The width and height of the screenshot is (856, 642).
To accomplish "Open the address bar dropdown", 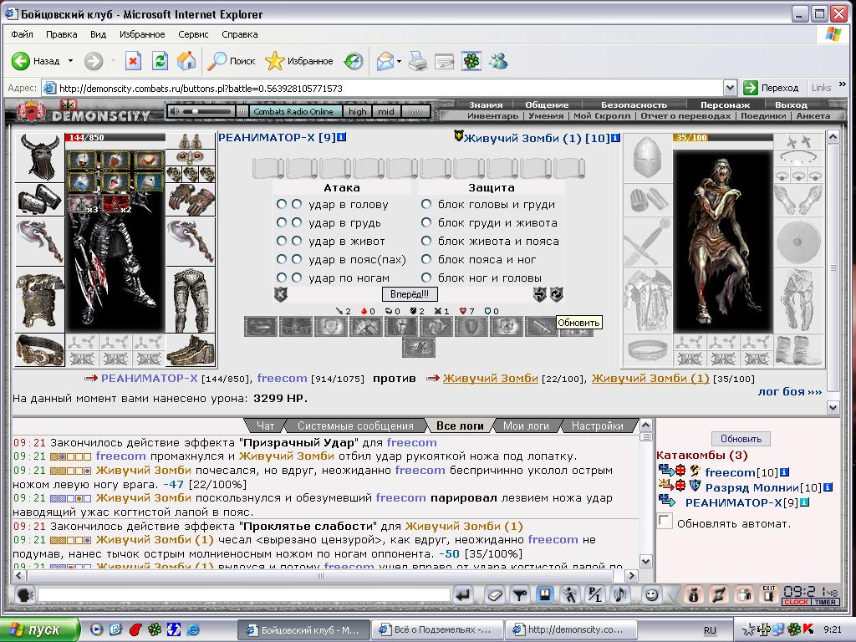I will [x=730, y=88].
